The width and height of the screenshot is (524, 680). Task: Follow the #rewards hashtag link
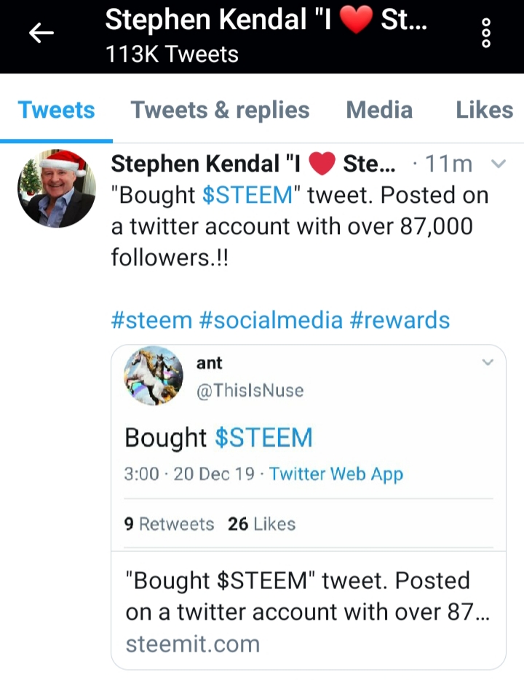click(x=400, y=320)
